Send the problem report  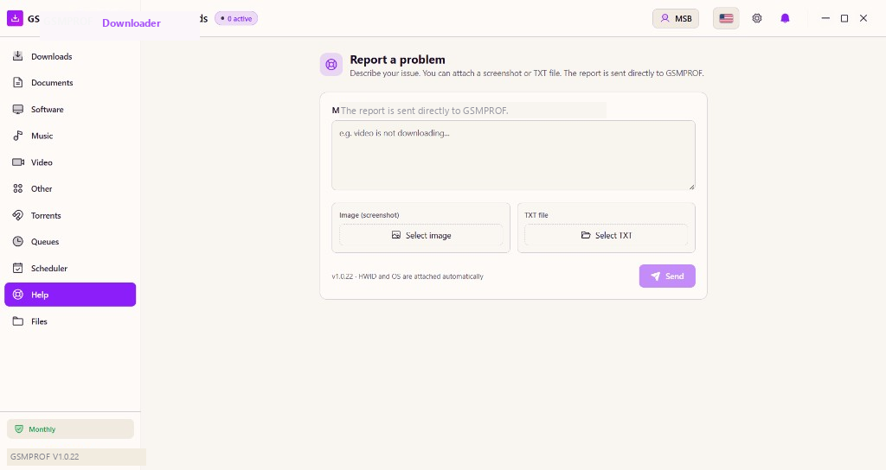[x=667, y=276]
